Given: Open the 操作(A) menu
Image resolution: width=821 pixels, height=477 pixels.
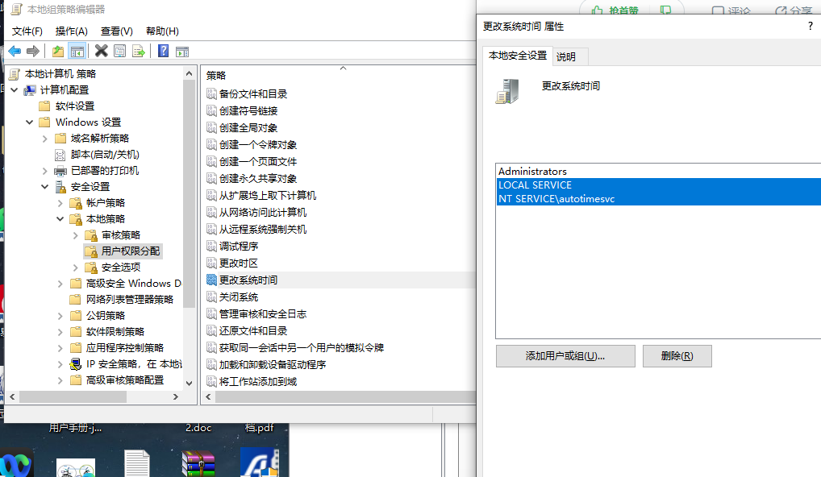Looking at the screenshot, I should coord(72,31).
